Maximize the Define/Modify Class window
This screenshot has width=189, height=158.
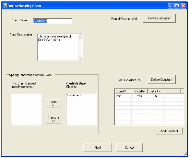(x=177, y=5)
